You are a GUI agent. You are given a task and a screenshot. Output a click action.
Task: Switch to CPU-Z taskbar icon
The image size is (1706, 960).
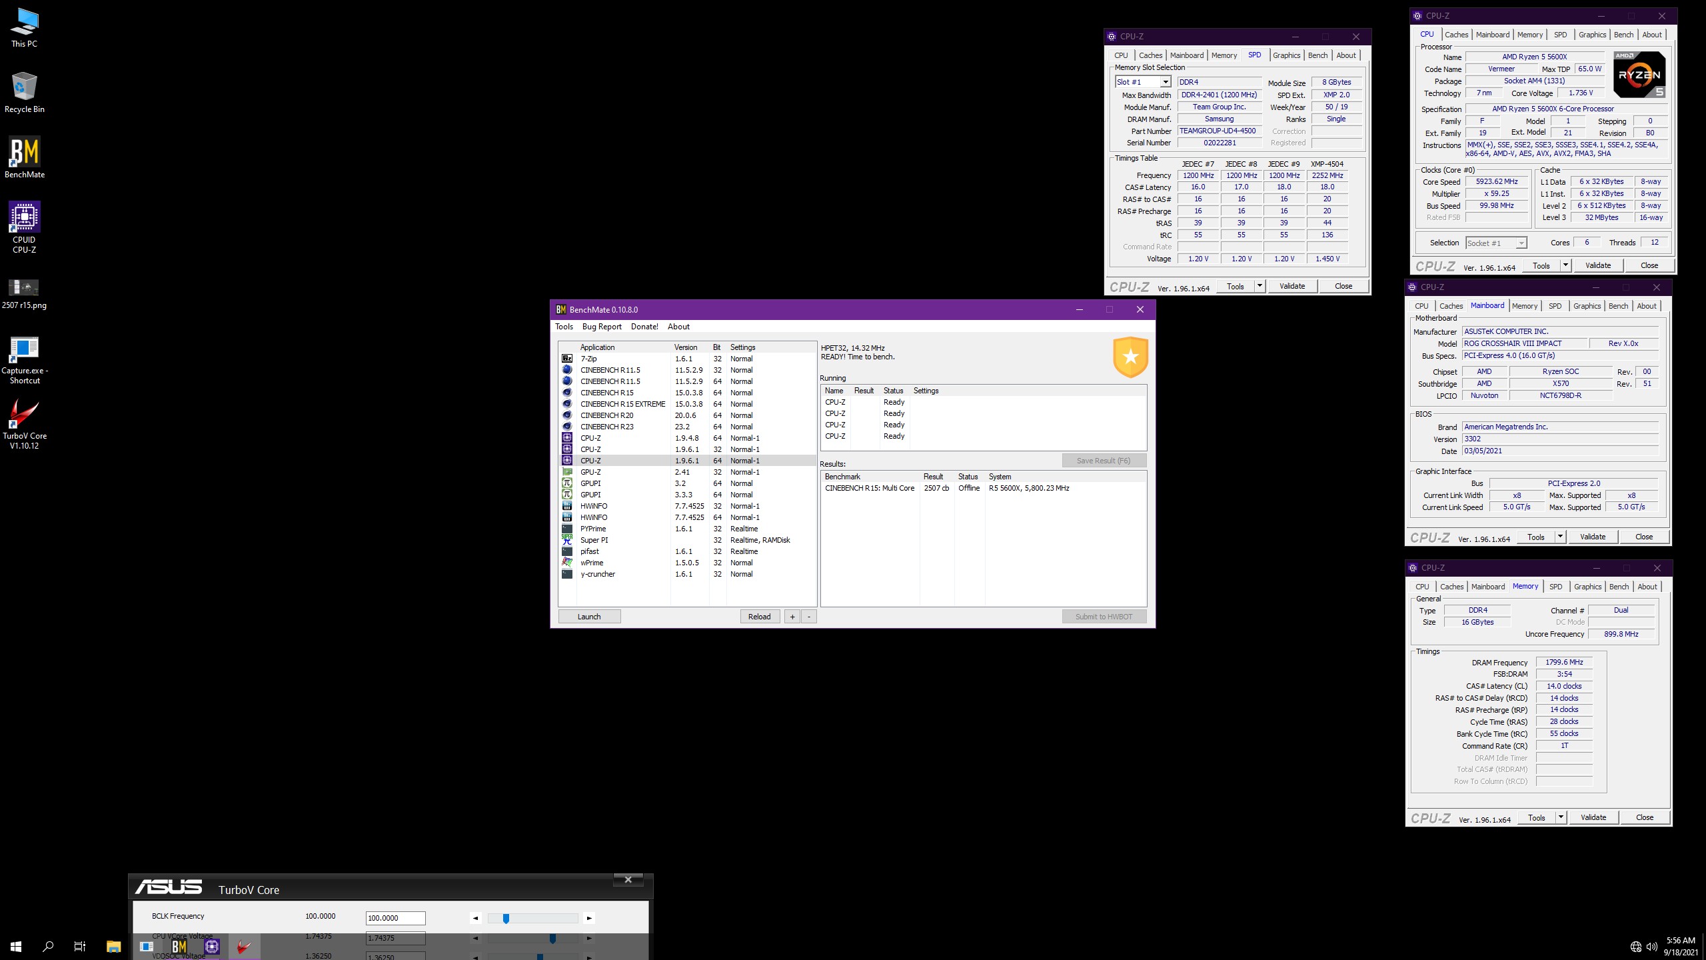[212, 946]
